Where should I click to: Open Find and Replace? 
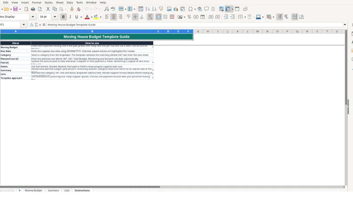point(106,9)
